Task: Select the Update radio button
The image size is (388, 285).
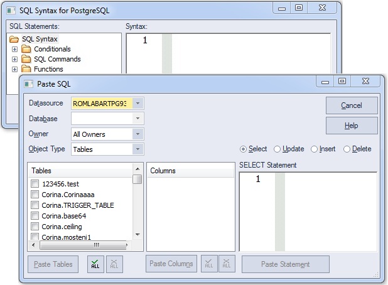Action: pos(277,149)
